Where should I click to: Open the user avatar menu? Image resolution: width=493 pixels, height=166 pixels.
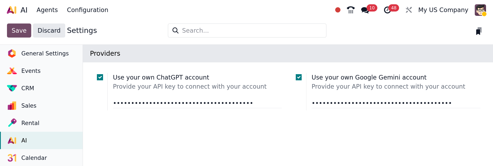pos(480,10)
